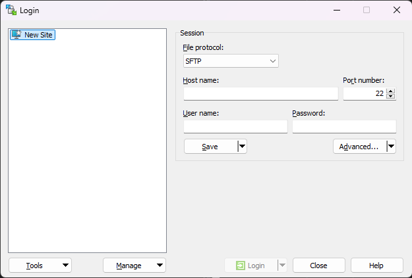Click the WinSCP icon in title bar
Image resolution: width=412 pixels, height=278 pixels.
(11, 10)
